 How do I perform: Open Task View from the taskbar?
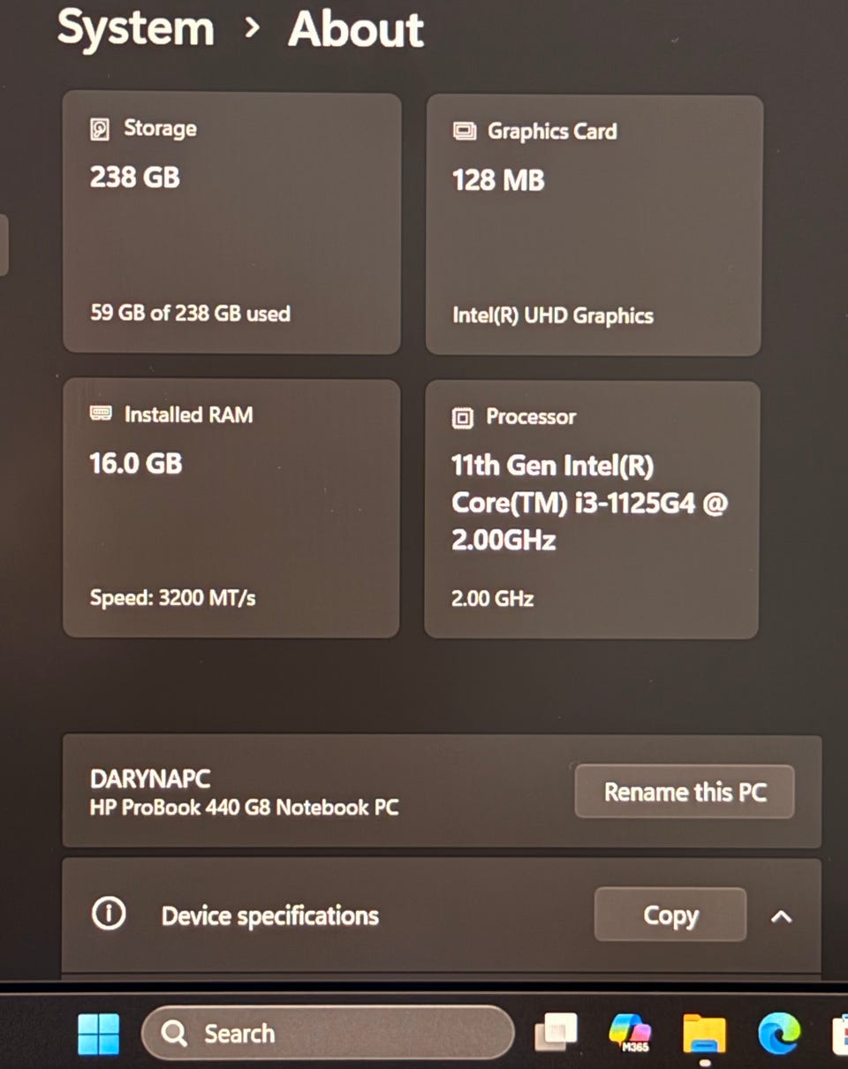556,1033
